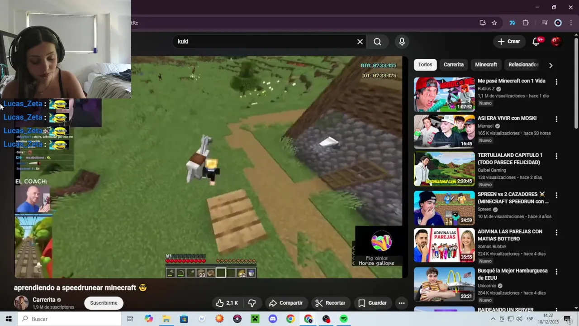The height and width of the screenshot is (326, 579).
Task: Click the Crear button
Action: 509,42
